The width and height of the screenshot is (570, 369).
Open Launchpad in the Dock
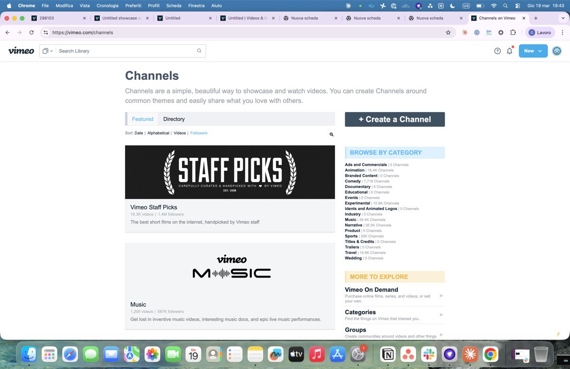(x=49, y=354)
